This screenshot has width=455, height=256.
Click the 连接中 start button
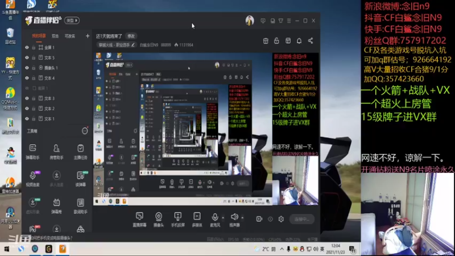[302, 219]
